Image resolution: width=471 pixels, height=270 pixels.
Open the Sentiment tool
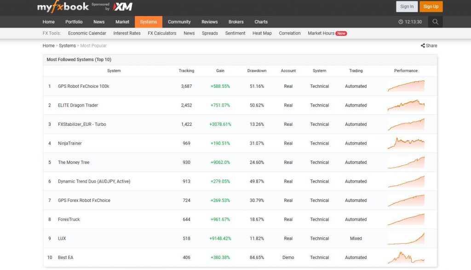[235, 33]
